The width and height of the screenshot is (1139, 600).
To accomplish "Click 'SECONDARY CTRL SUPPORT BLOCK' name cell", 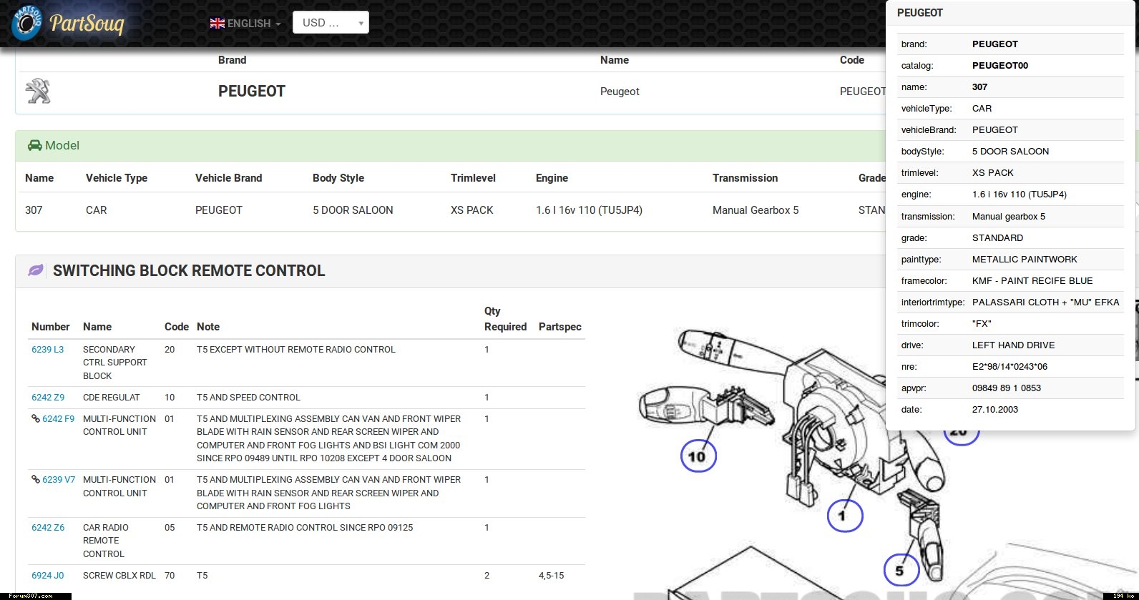I will [115, 363].
